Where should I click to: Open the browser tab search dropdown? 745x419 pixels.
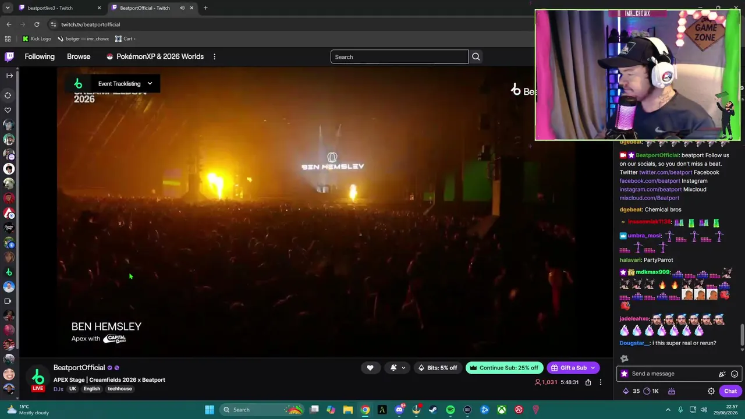tap(8, 8)
